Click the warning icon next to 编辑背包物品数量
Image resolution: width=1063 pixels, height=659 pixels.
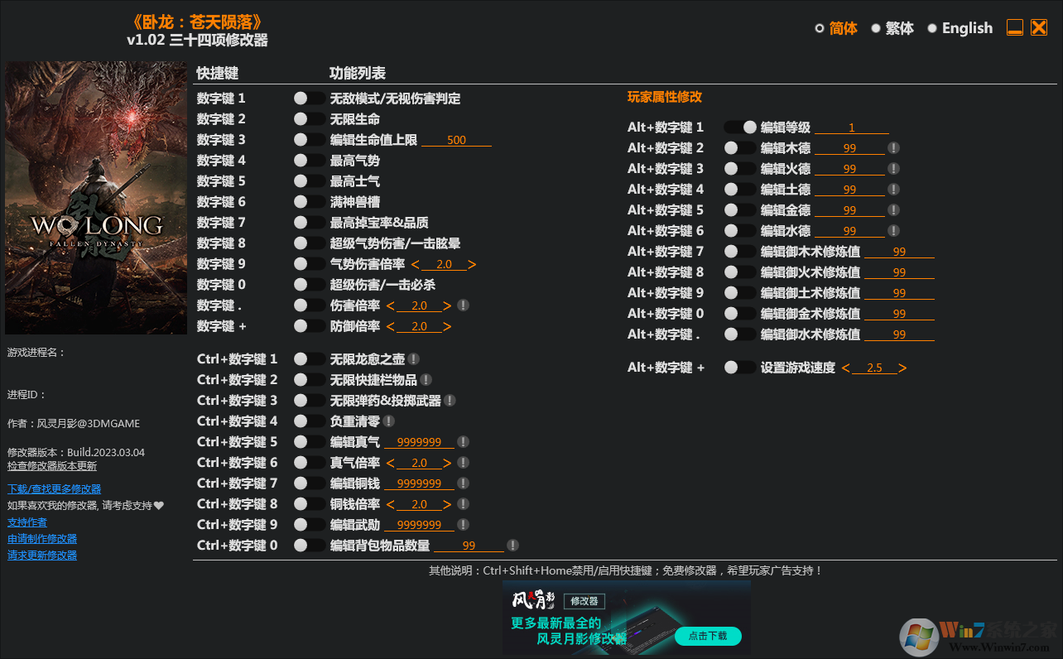(x=512, y=545)
